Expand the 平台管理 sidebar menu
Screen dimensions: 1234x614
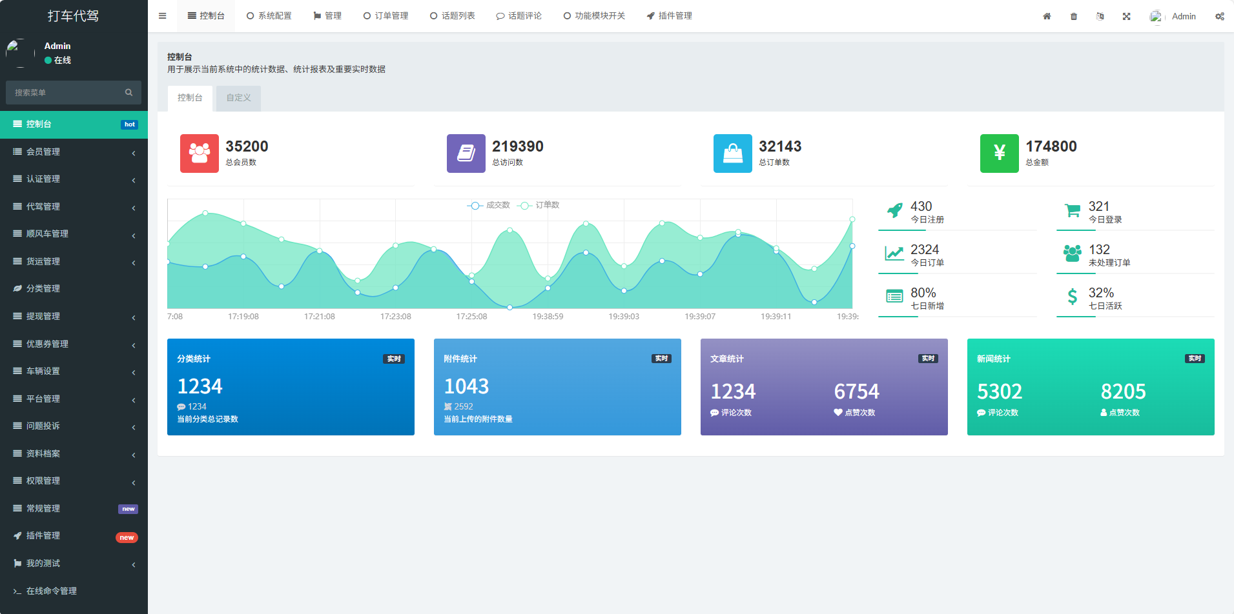click(74, 399)
